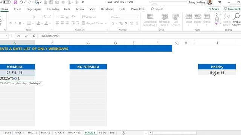Image resolution: width=241 pixels, height=135 pixels.
Task: Apply Accounting dollar format
Action: [x=113, y=23]
